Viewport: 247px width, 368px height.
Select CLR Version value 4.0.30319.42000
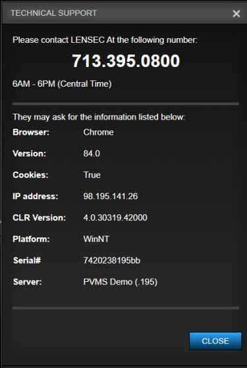[x=115, y=218]
